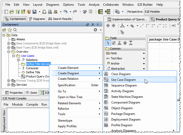Select the arrow Selection tool in Tools palette
This screenshot has height=135, width=183.
click(108, 43)
